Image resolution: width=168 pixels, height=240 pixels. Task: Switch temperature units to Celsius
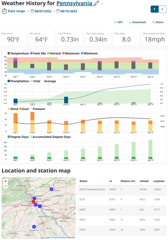[x=162, y=9]
